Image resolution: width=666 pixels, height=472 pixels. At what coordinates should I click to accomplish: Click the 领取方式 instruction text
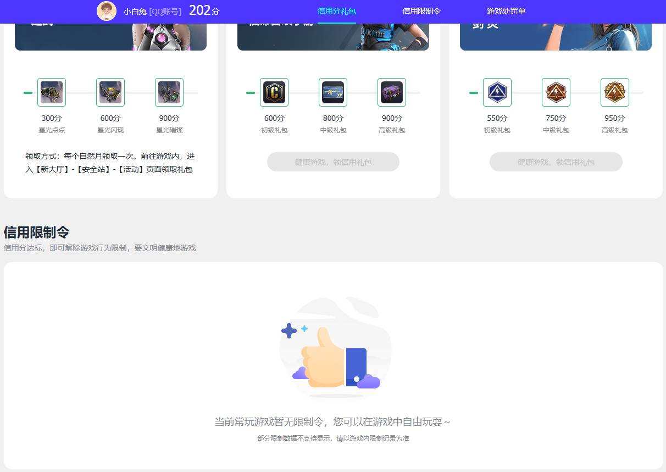tap(110, 163)
